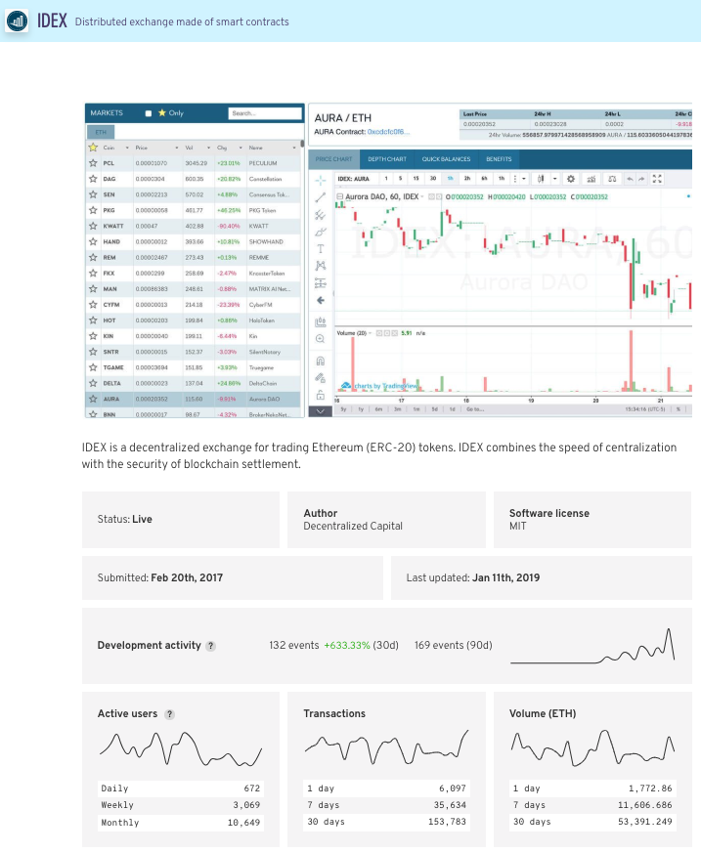Screen dimensions: 701x852
Task: Click the undo arrow in chart toolbar
Action: coord(630,178)
